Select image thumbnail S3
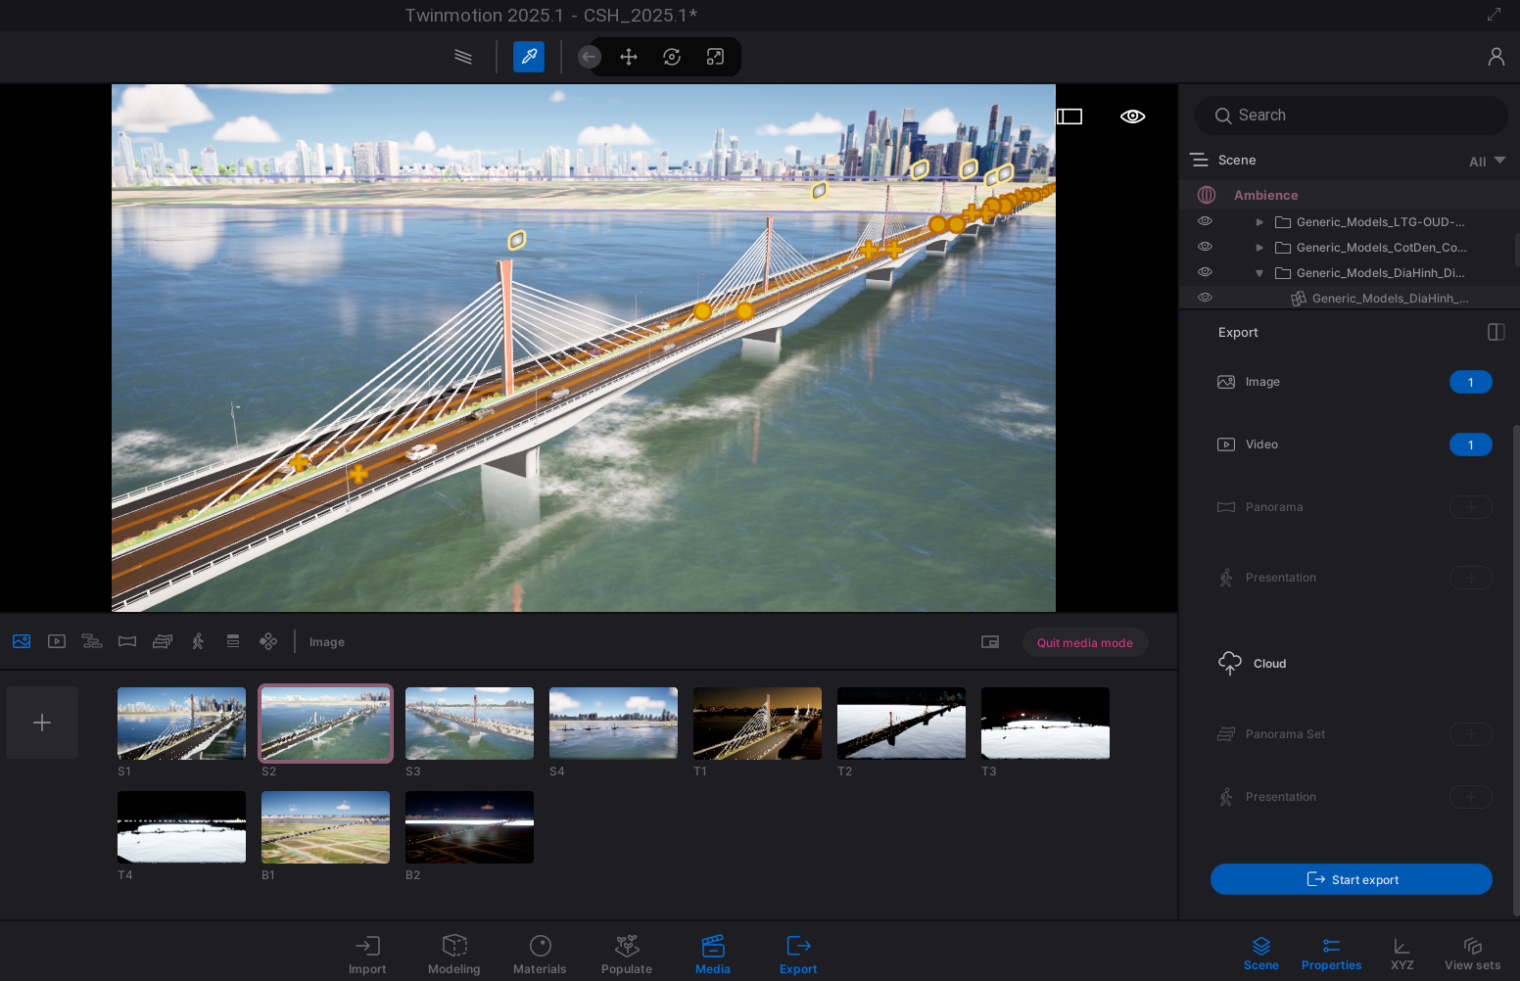 (470, 724)
